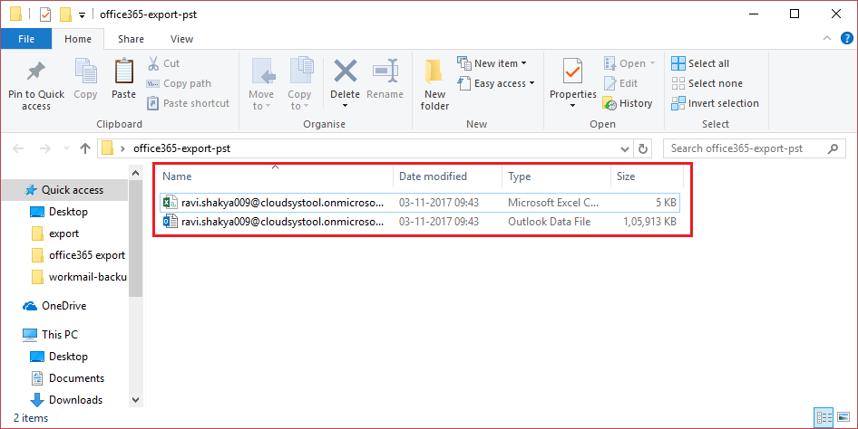Expand the Delete dropdown arrow
The height and width of the screenshot is (429, 858).
[x=346, y=106]
